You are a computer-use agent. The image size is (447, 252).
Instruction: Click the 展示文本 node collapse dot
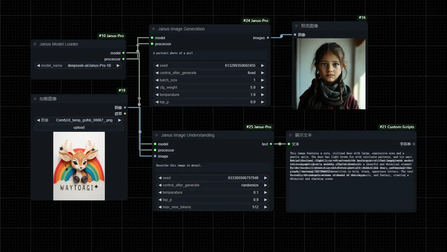[290, 135]
